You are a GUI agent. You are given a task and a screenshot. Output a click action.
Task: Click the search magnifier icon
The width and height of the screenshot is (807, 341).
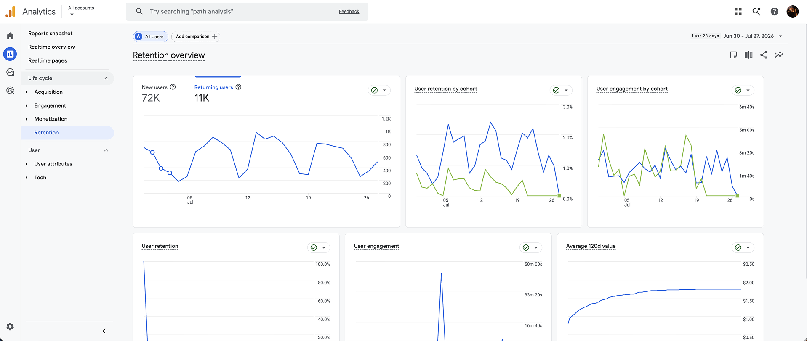coord(139,11)
